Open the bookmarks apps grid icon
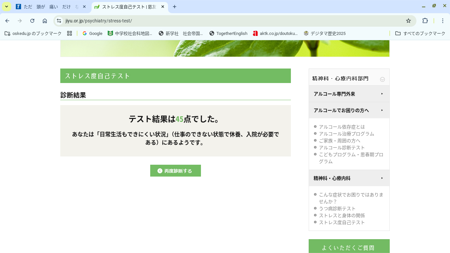The image size is (450, 253). coord(69,33)
